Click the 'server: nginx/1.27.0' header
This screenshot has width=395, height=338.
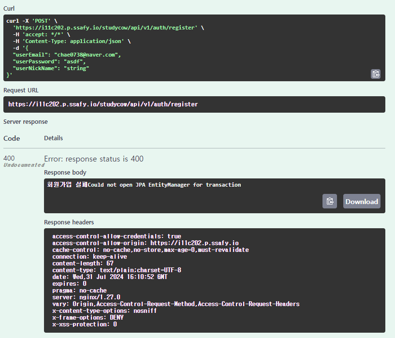(x=86, y=297)
